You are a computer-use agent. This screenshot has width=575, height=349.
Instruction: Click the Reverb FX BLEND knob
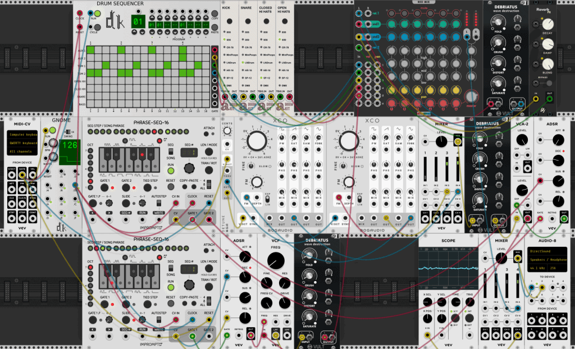coord(547,64)
